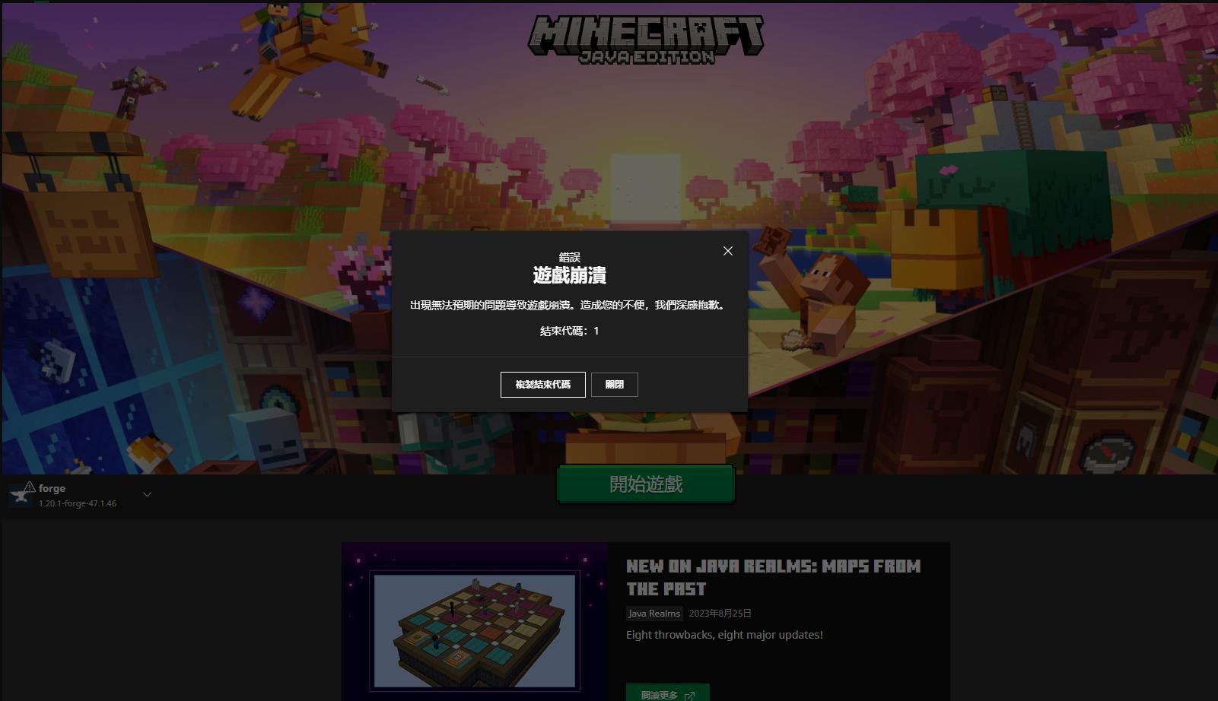Close the error dialog via 關閉

pyautogui.click(x=615, y=384)
